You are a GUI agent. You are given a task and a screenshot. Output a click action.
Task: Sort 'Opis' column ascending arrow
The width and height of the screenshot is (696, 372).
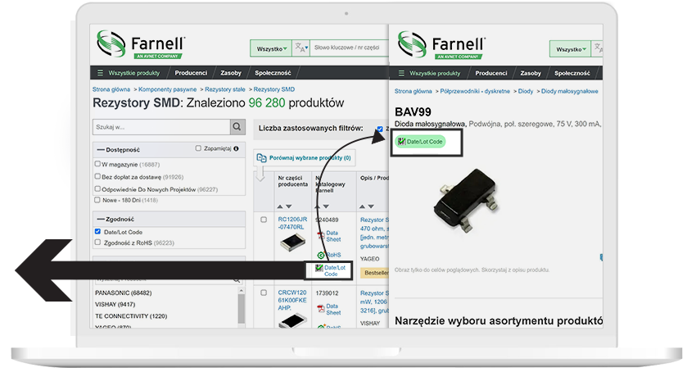362,206
